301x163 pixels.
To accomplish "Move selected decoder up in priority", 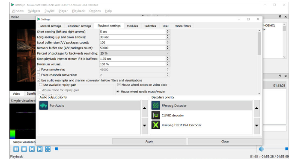I will click(256, 108).
